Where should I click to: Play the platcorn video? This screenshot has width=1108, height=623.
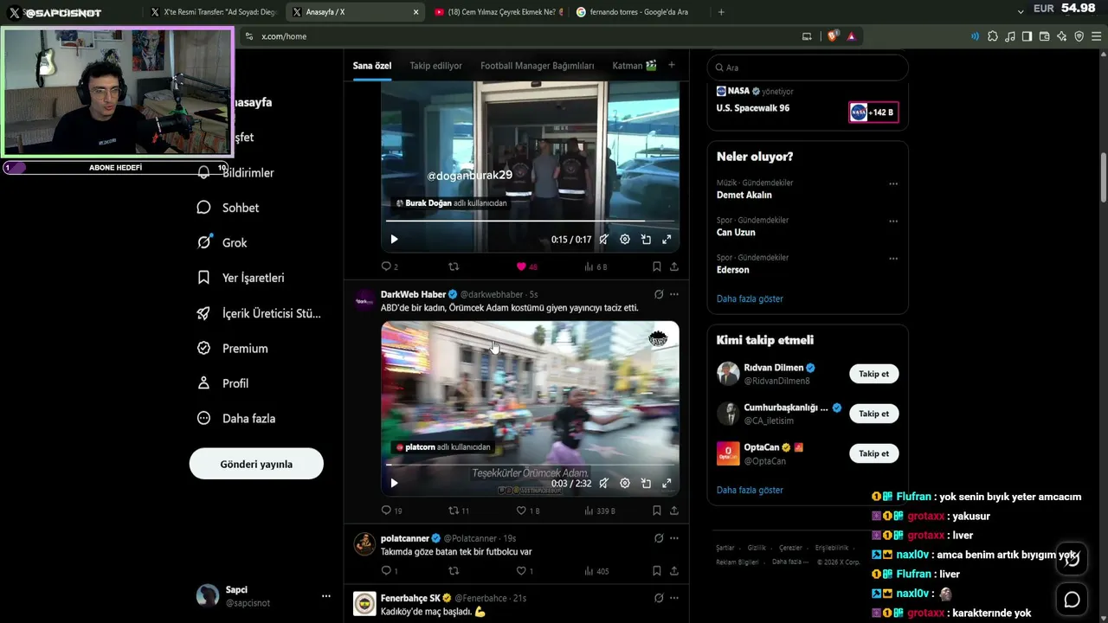tap(394, 484)
